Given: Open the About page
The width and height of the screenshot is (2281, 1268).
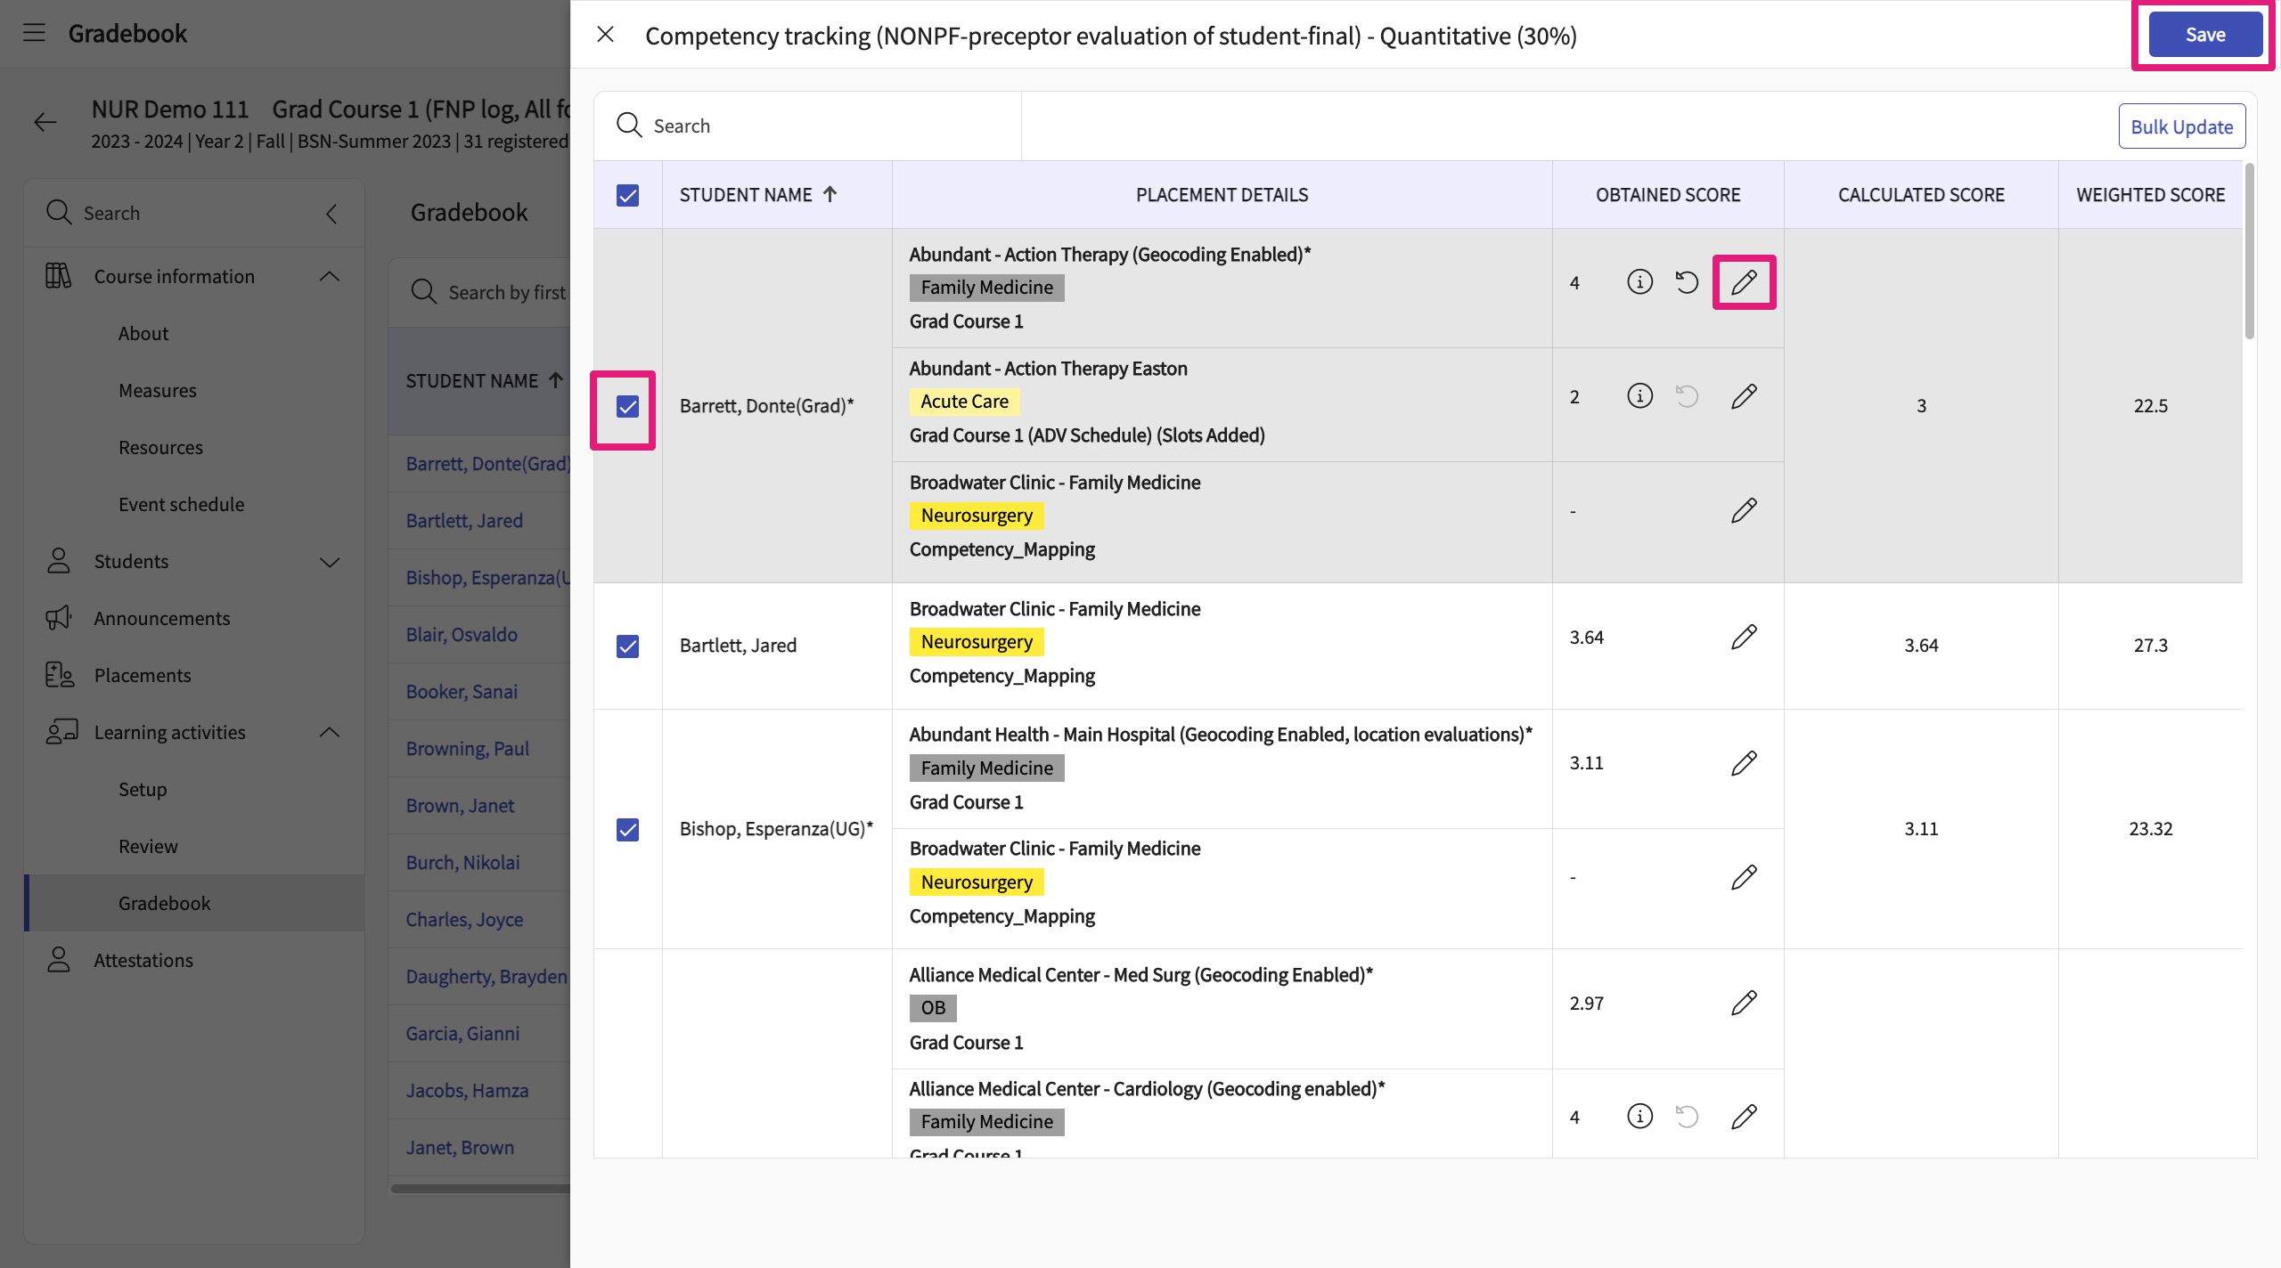Looking at the screenshot, I should pyautogui.click(x=143, y=333).
